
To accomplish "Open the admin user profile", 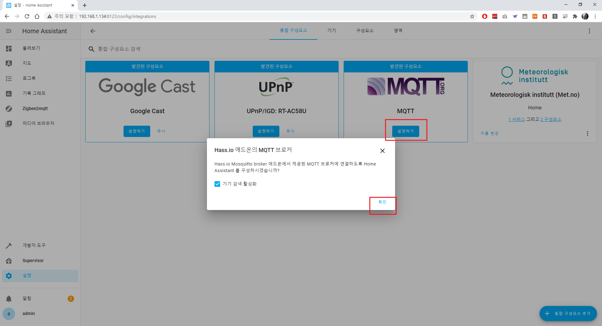I will [40, 313].
